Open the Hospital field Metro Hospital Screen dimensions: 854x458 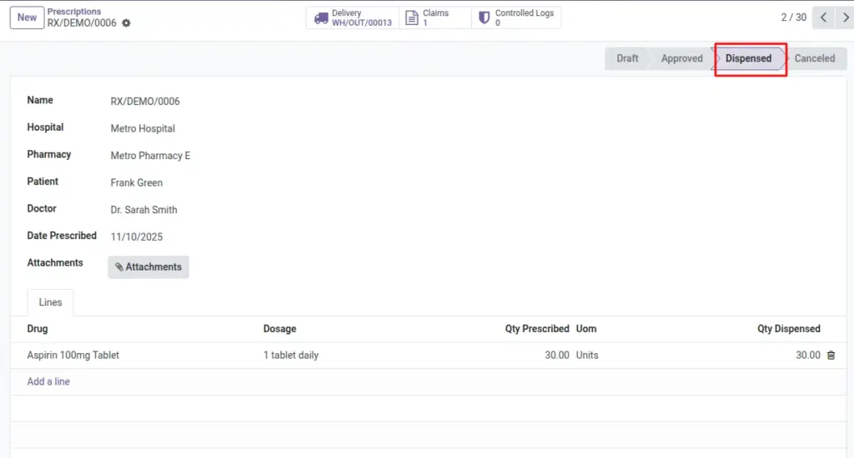click(x=143, y=128)
